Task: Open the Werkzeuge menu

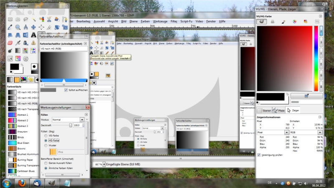Action: [160, 21]
